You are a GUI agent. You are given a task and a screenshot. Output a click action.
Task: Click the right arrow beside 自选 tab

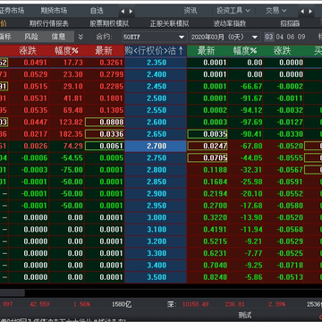(131, 12)
